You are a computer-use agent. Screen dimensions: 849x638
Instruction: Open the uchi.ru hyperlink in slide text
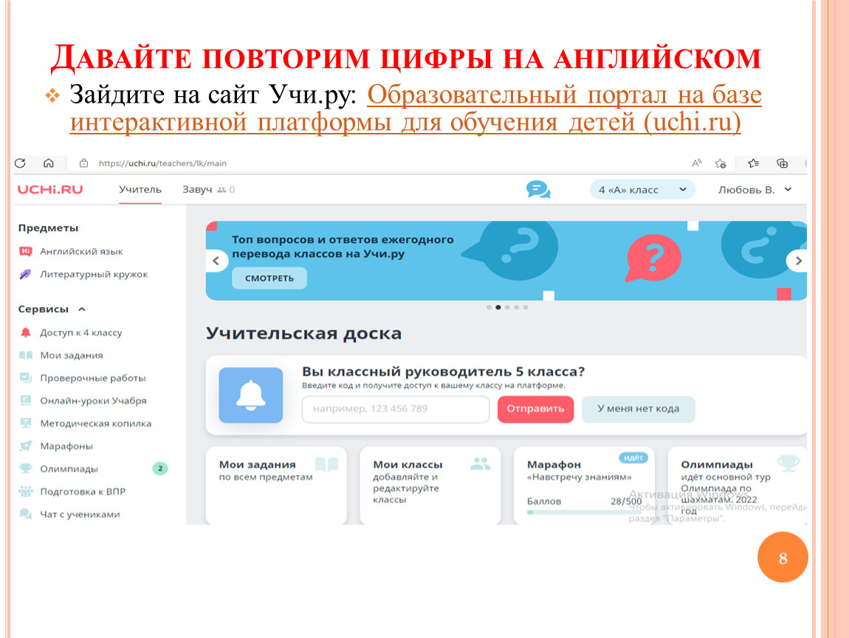coord(416,109)
